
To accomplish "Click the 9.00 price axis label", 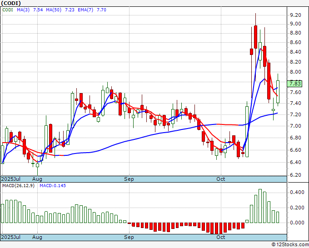I will (x=295, y=24).
